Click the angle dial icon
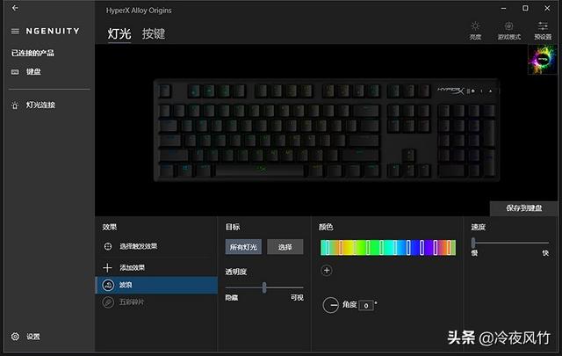Screen dimensions: 562x356 pyautogui.click(x=330, y=305)
